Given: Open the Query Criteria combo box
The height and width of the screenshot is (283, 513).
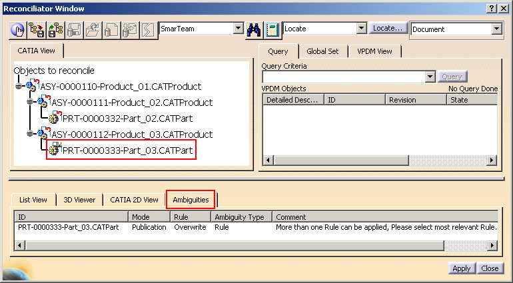Looking at the screenshot, I should tap(430, 77).
